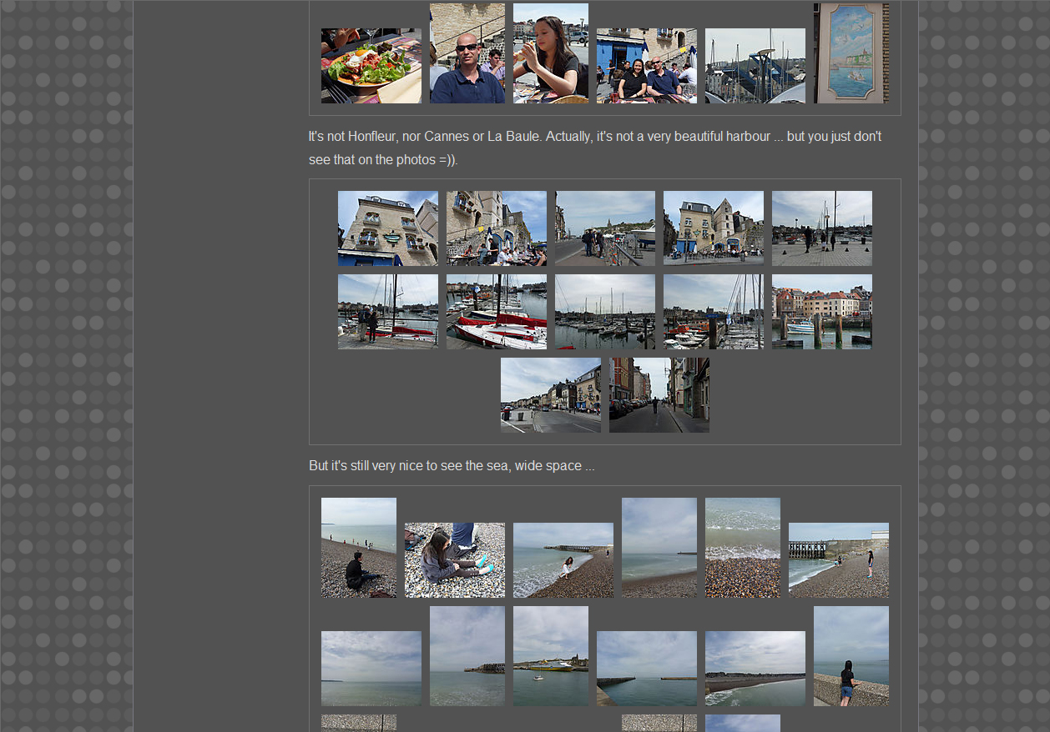Screen dimensions: 1050x732
Task: Open photo of person in black sitting on beach
Action: [358, 548]
